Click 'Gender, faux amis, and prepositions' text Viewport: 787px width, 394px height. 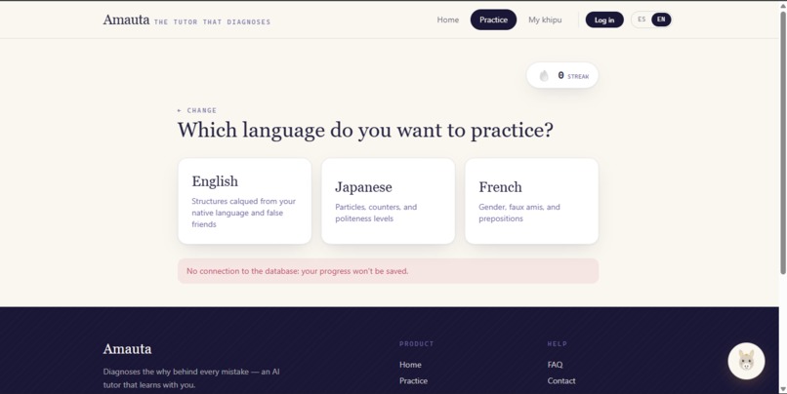click(x=519, y=213)
